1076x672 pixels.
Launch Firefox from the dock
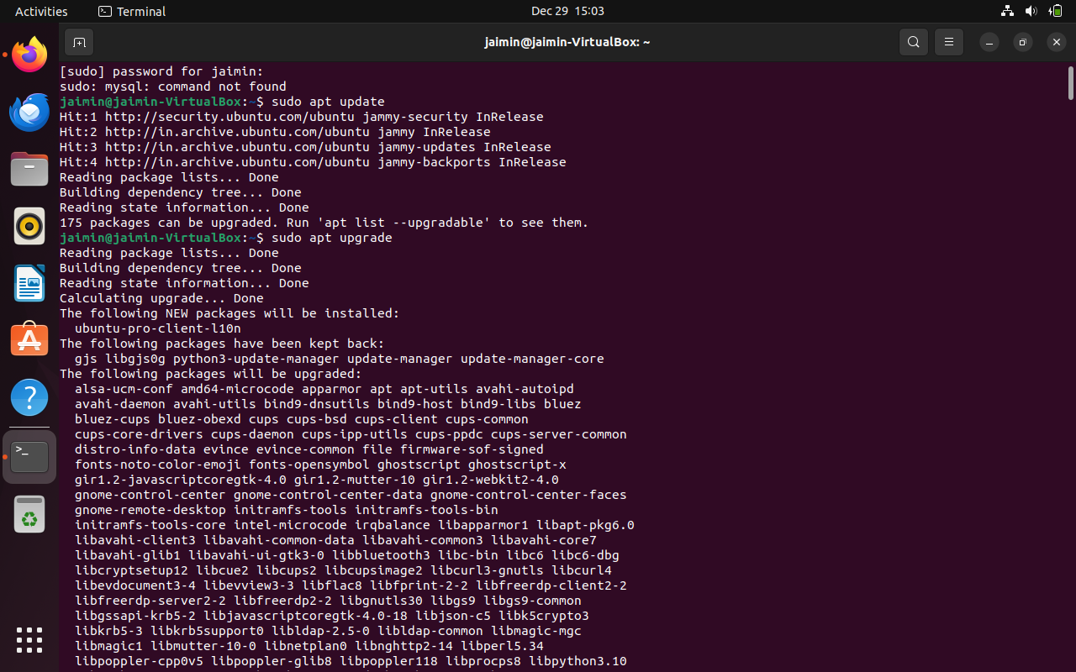(x=29, y=54)
